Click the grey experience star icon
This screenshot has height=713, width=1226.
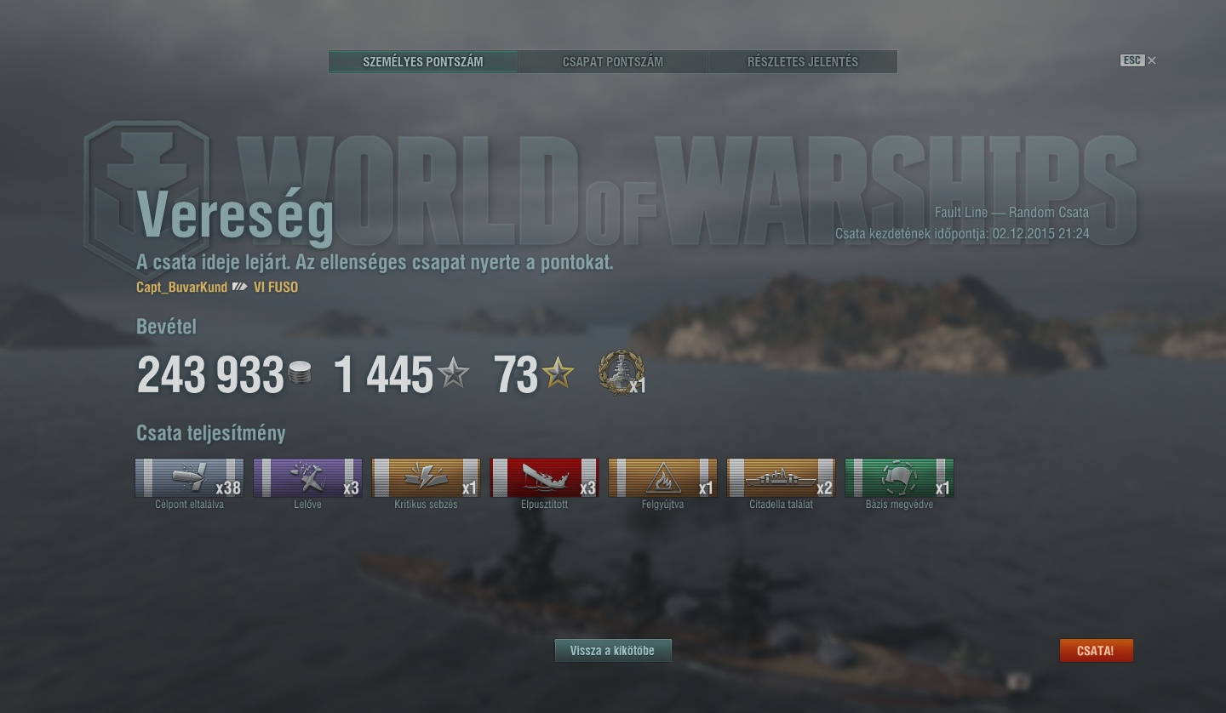click(x=453, y=373)
